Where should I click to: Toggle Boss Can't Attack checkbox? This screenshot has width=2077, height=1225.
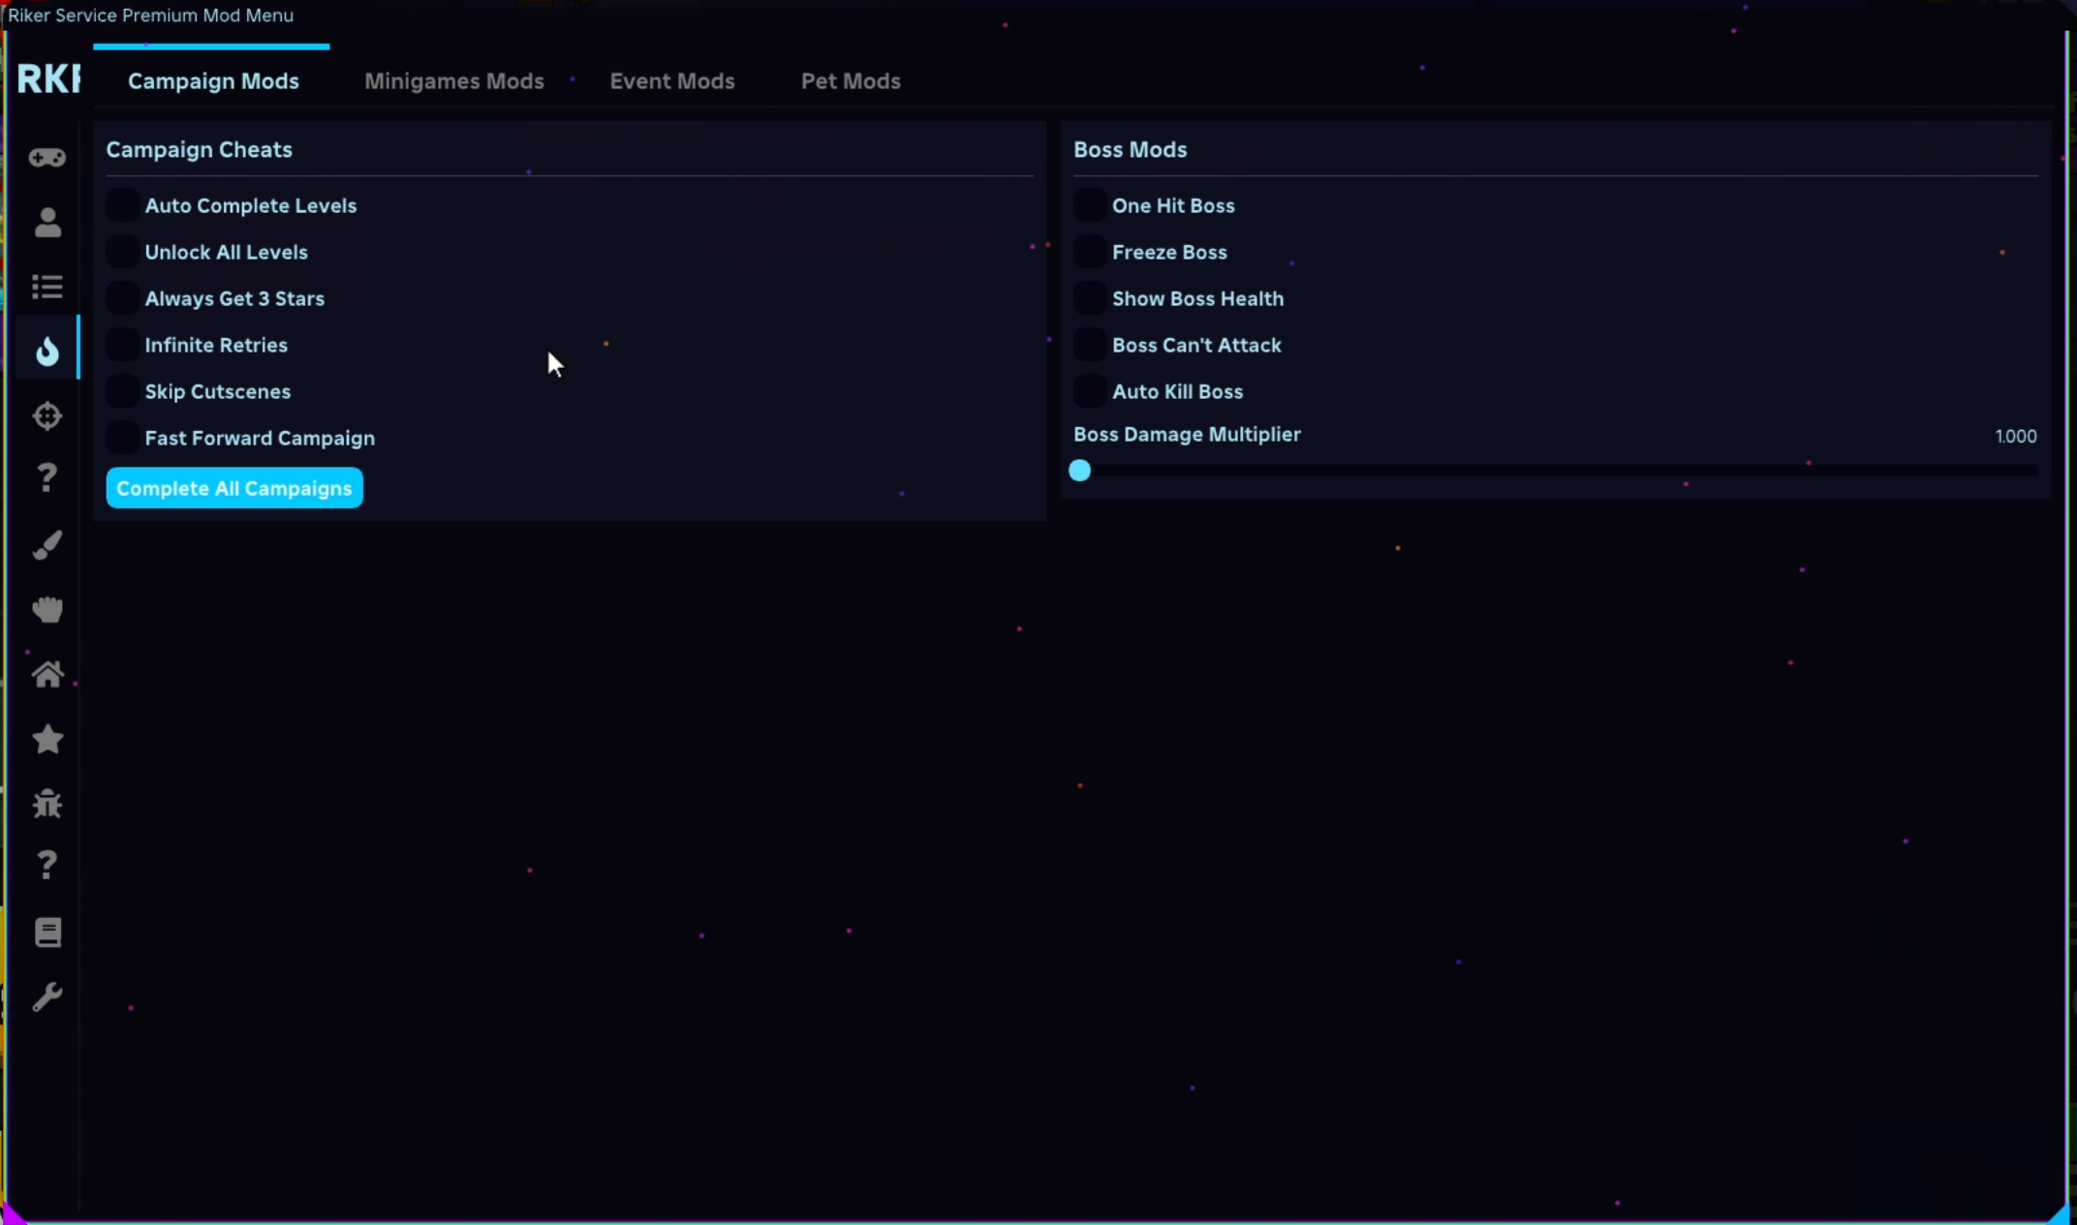click(x=1090, y=345)
